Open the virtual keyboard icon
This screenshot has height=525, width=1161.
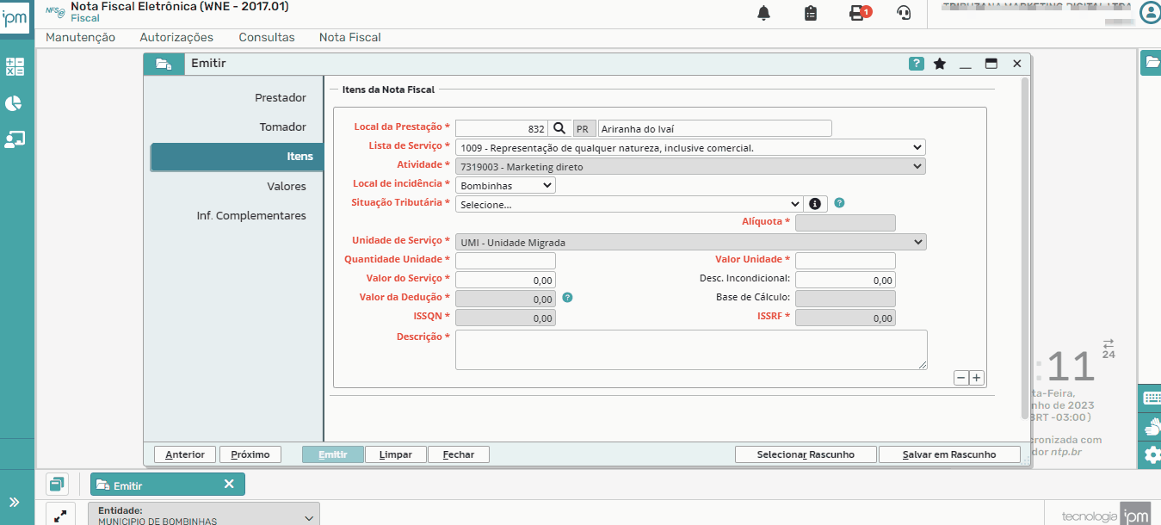(x=1151, y=398)
